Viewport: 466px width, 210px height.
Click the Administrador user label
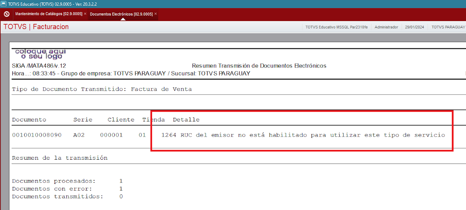tap(386, 27)
